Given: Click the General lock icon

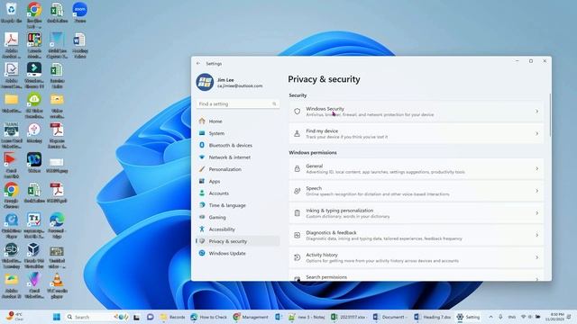Looking at the screenshot, I should (297, 168).
